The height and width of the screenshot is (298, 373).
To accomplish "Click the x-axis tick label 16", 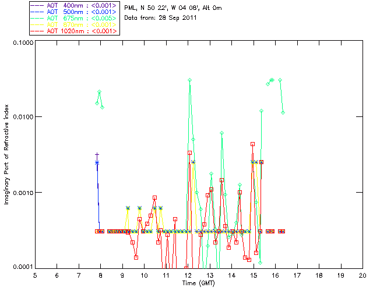I will pos(276,275).
